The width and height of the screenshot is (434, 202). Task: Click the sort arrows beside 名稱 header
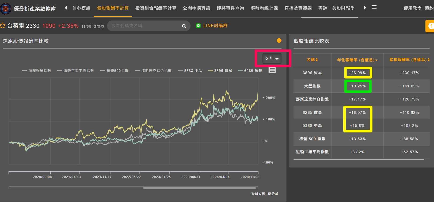pos(317,60)
